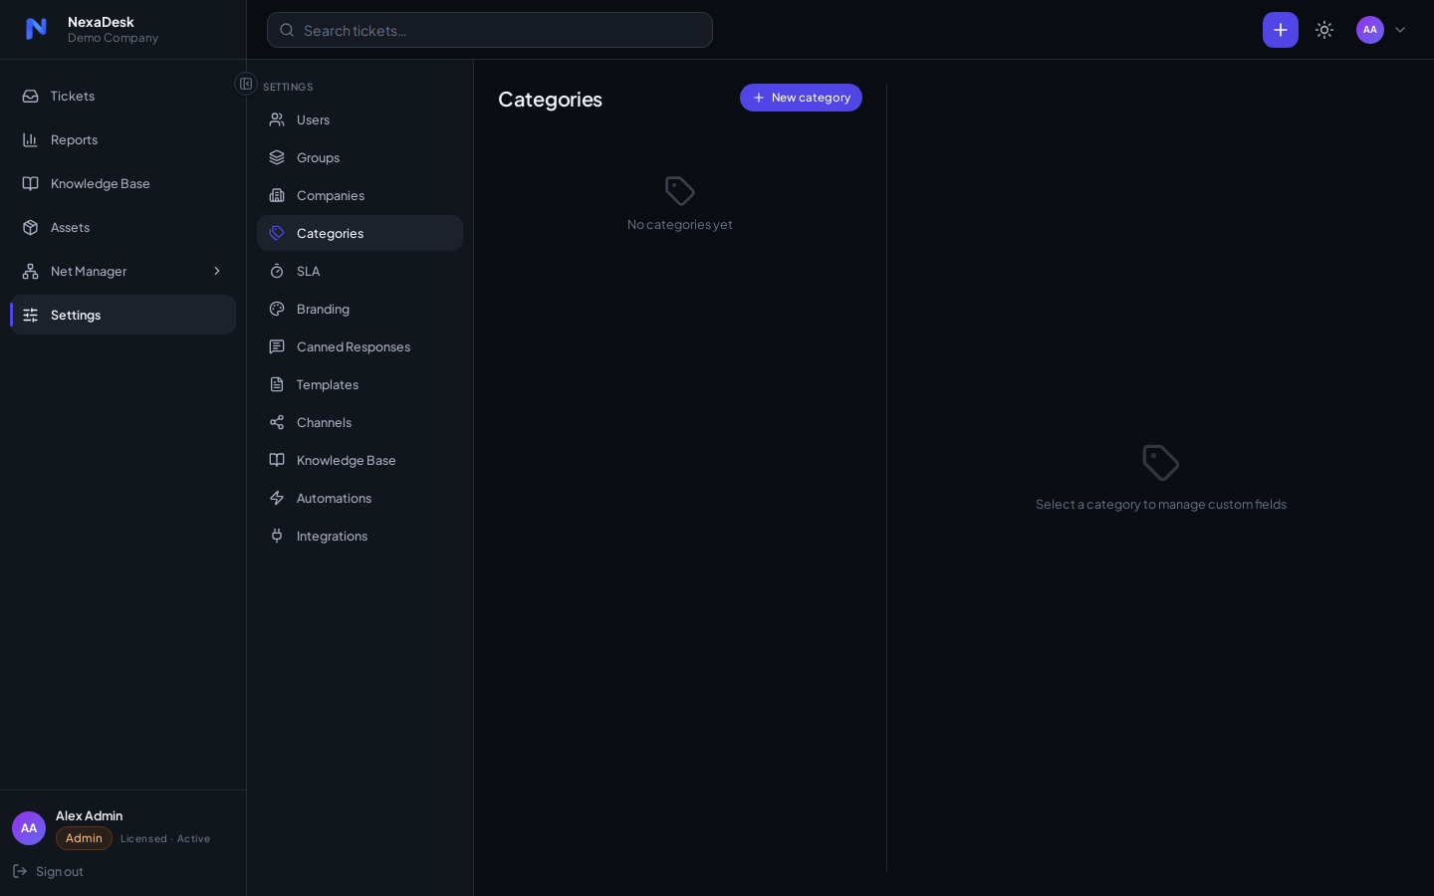Expand the Net Manager chevron
This screenshot has width=1434, height=896.
click(217, 271)
